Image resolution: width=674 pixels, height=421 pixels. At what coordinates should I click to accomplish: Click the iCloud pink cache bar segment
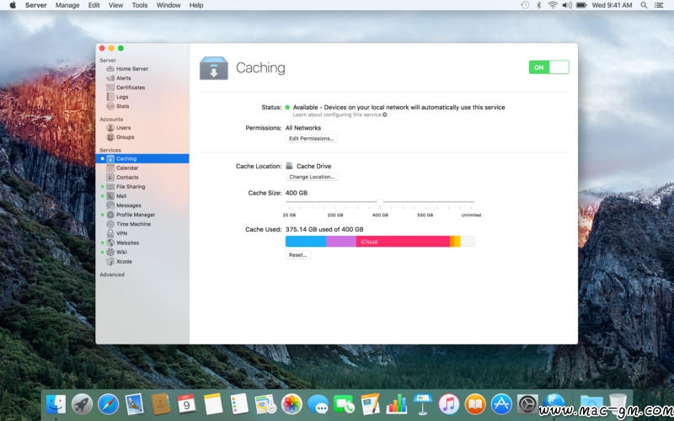[403, 242]
